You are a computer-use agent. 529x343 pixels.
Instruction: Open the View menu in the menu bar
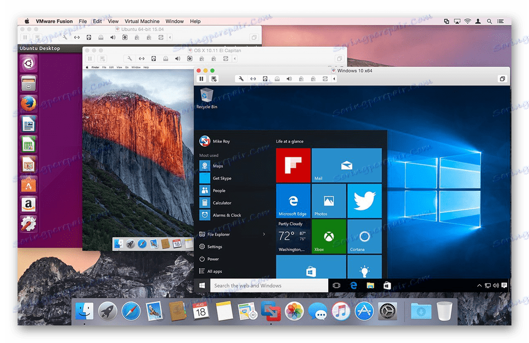coord(113,21)
